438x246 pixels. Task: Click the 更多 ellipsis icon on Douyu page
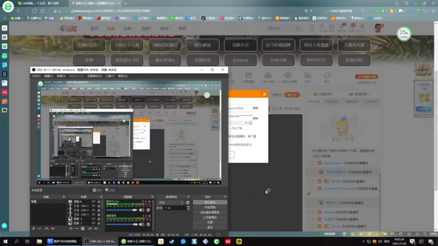tap(327, 75)
